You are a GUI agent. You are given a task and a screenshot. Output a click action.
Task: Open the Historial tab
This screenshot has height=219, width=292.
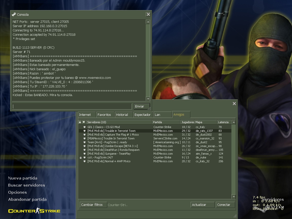point(124,115)
